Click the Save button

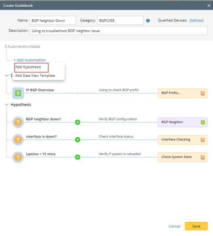(196, 226)
